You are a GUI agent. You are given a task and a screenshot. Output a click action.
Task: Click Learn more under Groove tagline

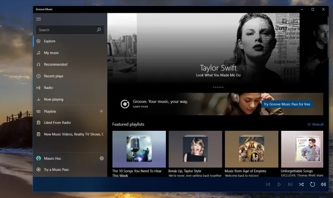140,107
